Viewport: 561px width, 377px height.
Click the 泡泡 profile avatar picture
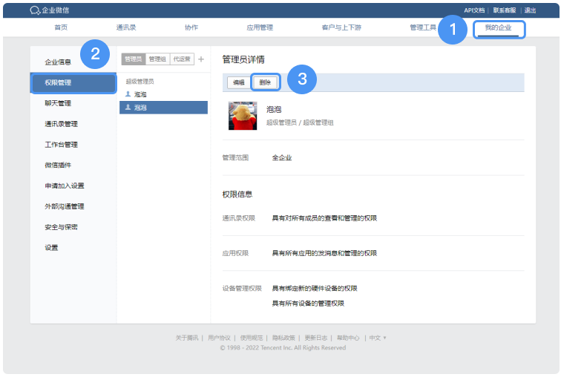(243, 116)
